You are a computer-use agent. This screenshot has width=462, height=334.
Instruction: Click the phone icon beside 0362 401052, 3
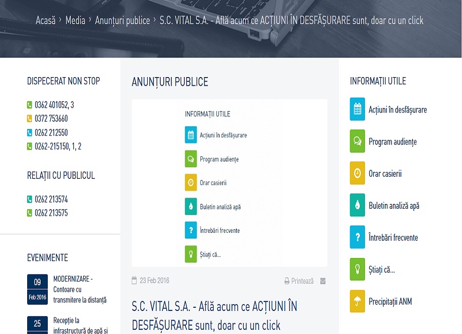point(29,105)
